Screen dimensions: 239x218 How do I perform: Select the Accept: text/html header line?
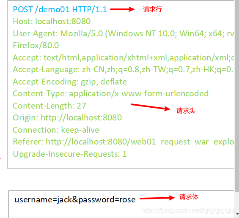tap(124, 58)
